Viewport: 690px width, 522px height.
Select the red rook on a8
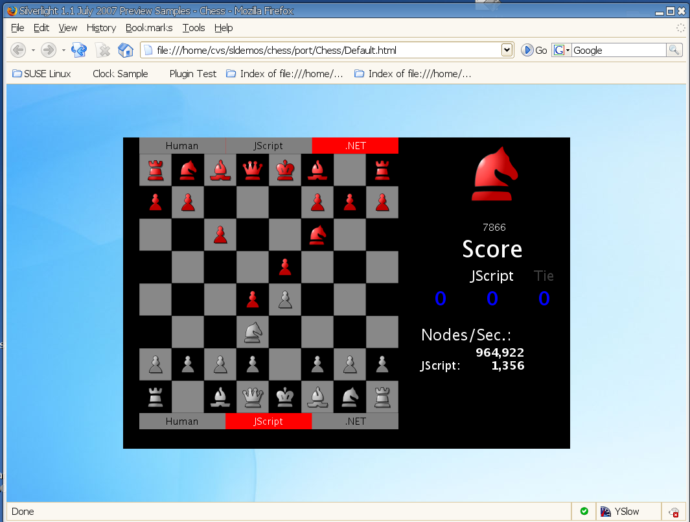[x=155, y=170]
